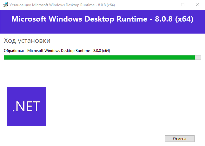The image size is (205, 146).
Task: Click the processed package name text
Action: [69, 51]
